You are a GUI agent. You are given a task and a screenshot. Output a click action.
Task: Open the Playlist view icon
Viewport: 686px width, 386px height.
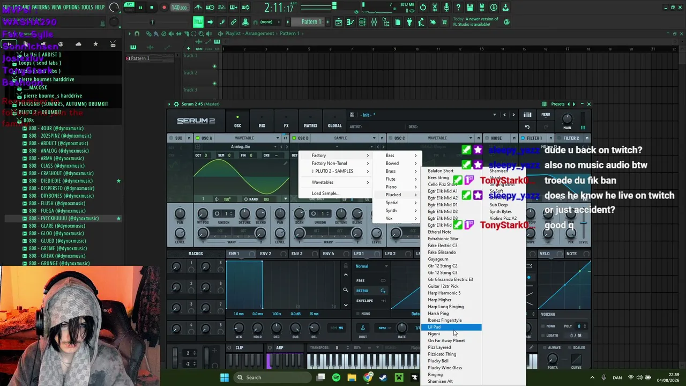[x=339, y=22]
